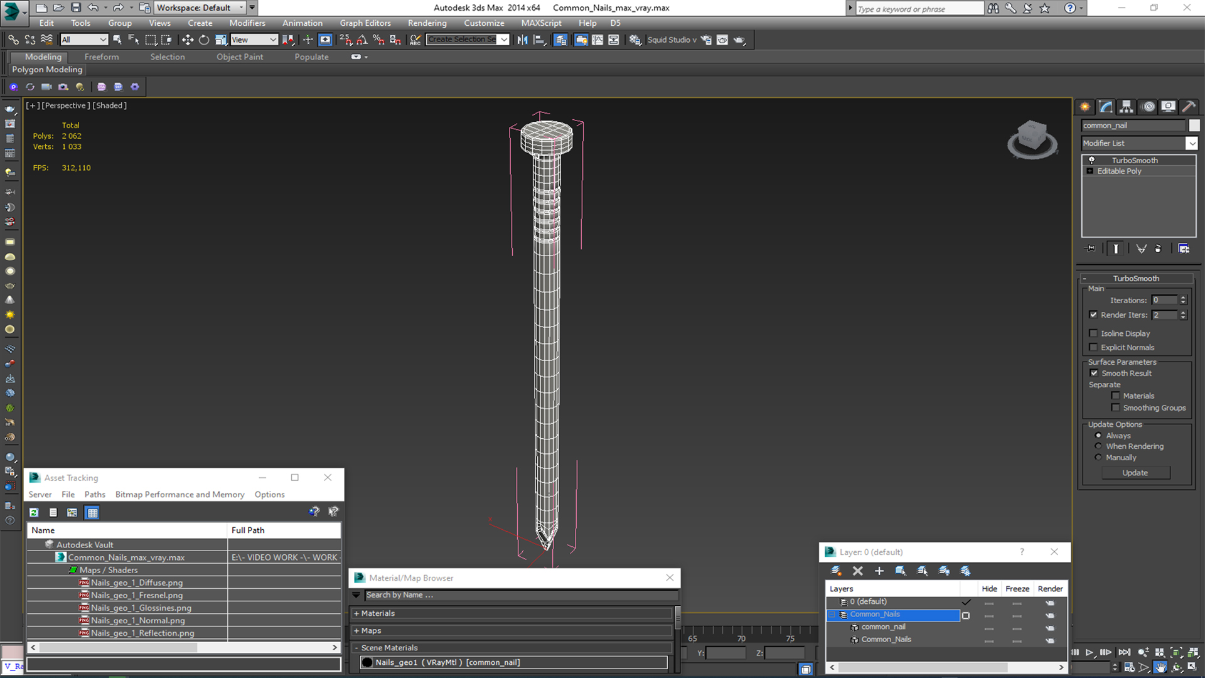Click the Save File icon
Screen dimensions: 1205x678
click(x=75, y=8)
